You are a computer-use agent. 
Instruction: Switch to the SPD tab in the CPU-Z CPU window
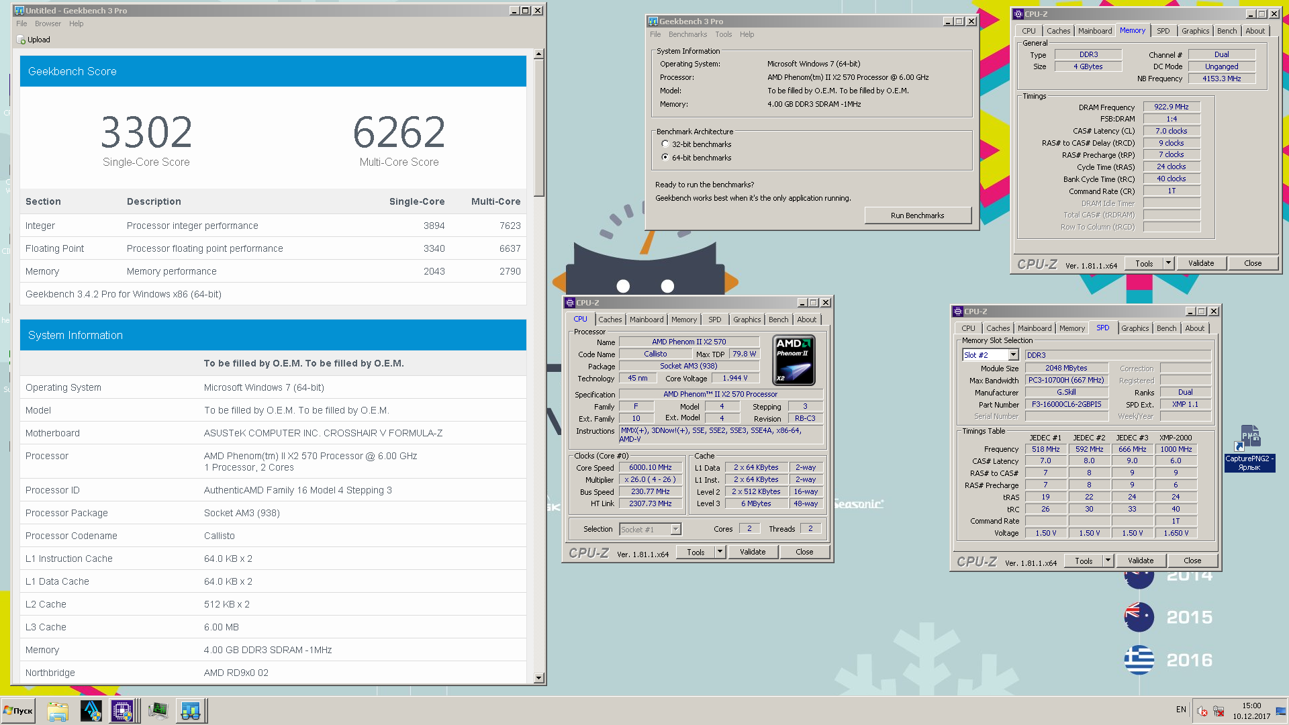point(714,320)
